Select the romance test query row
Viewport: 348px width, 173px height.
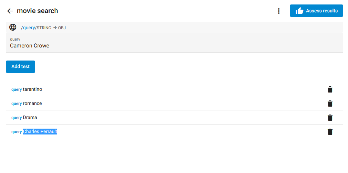coord(175,104)
